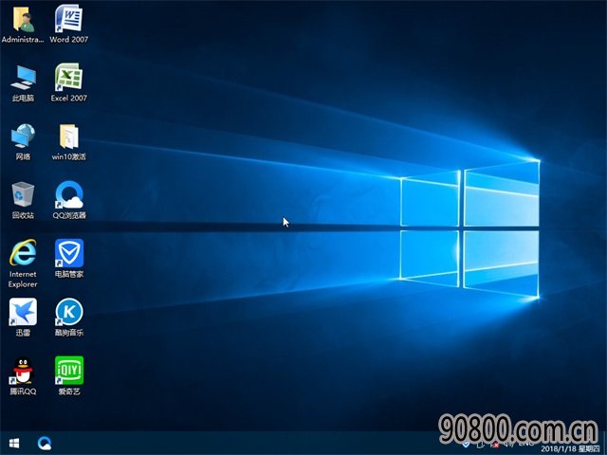Select the 爱奇艺 iQIYI shortcut

[x=69, y=376]
